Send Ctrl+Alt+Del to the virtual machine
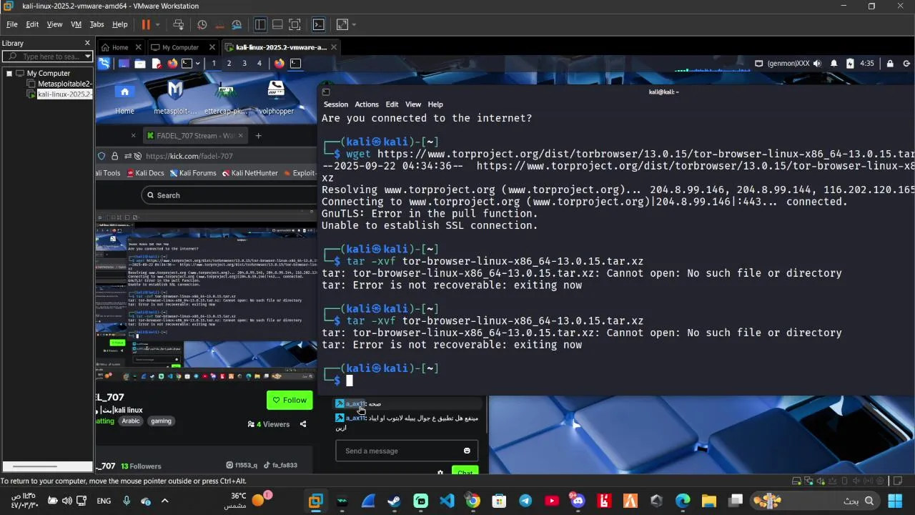 pos(179,24)
